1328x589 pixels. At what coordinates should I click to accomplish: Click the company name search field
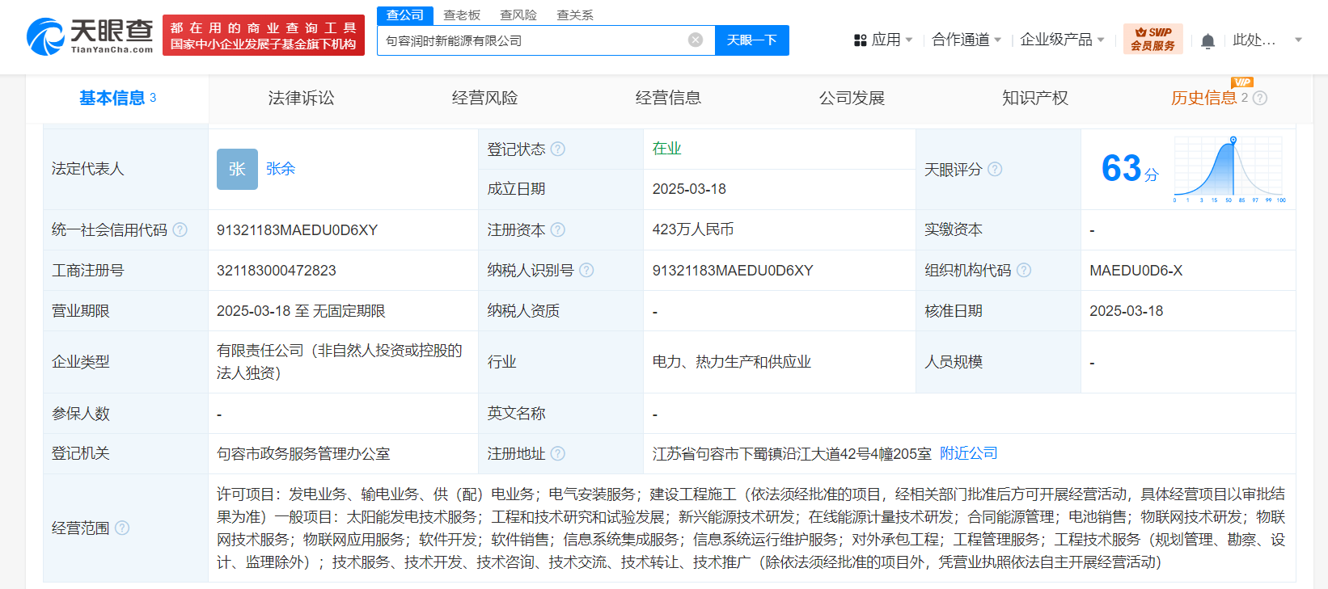point(534,40)
